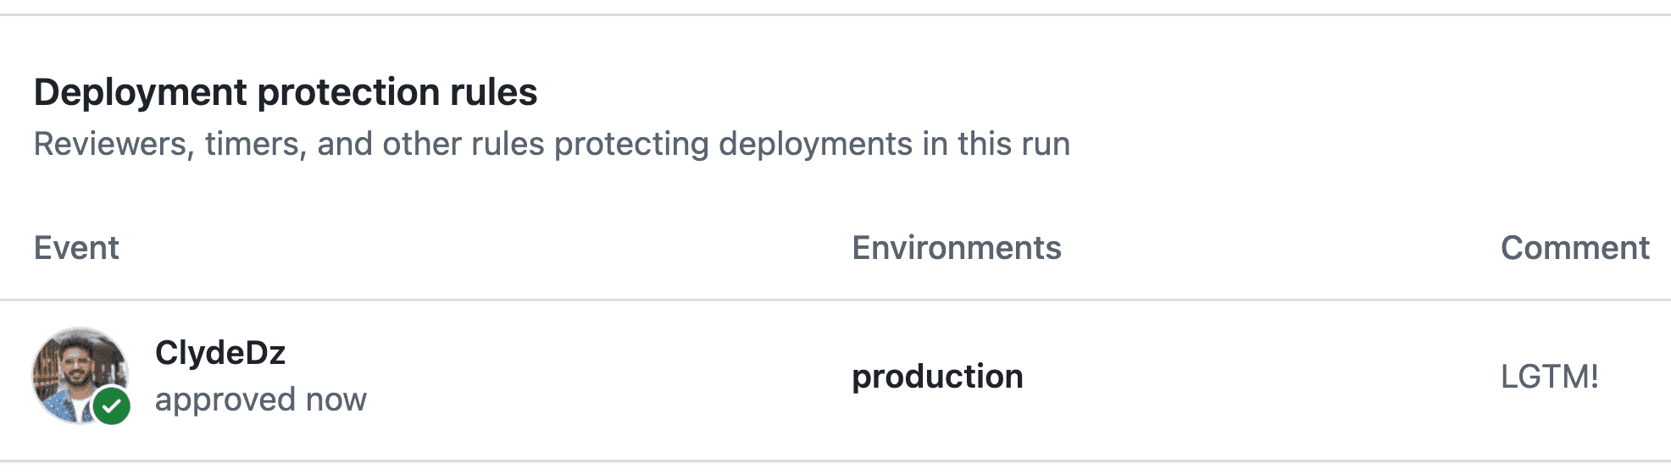Viewport: 1671px width, 474px height.
Task: Click the Event column header
Action: point(76,248)
